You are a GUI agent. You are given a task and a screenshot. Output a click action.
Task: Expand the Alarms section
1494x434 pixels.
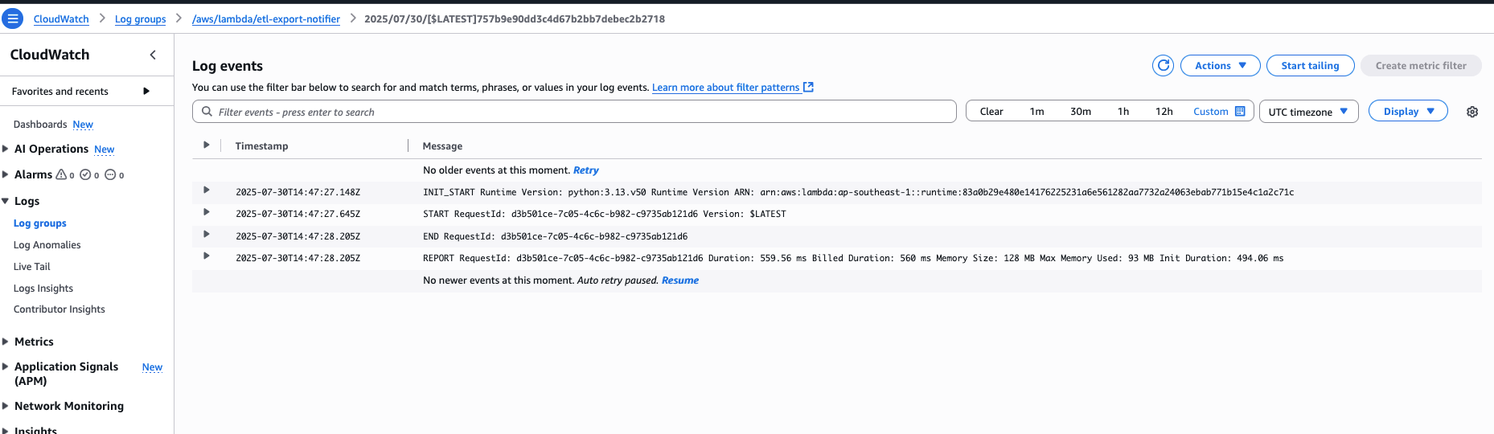click(x=6, y=174)
